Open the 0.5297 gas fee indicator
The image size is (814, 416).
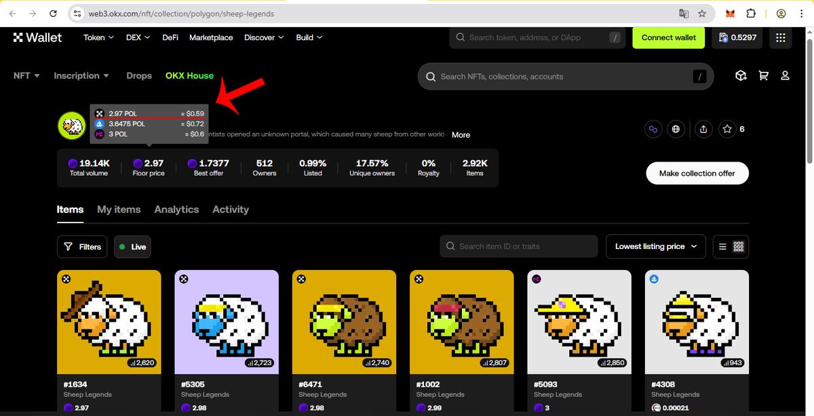737,37
